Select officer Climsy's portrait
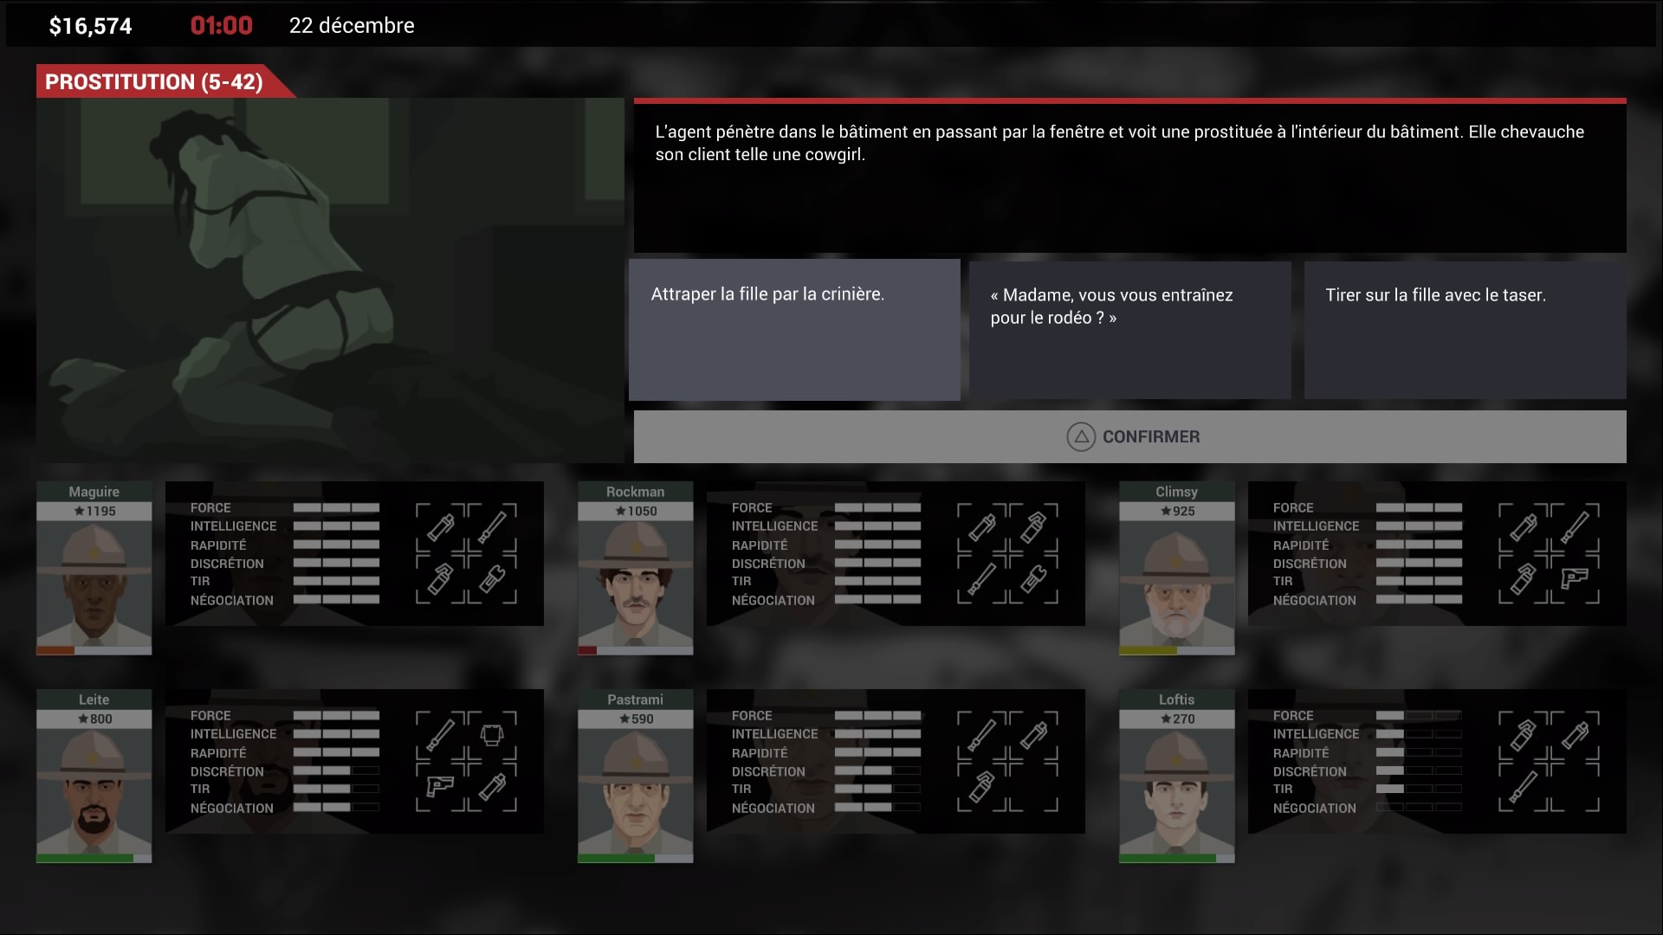This screenshot has height=935, width=1663. click(x=1176, y=584)
